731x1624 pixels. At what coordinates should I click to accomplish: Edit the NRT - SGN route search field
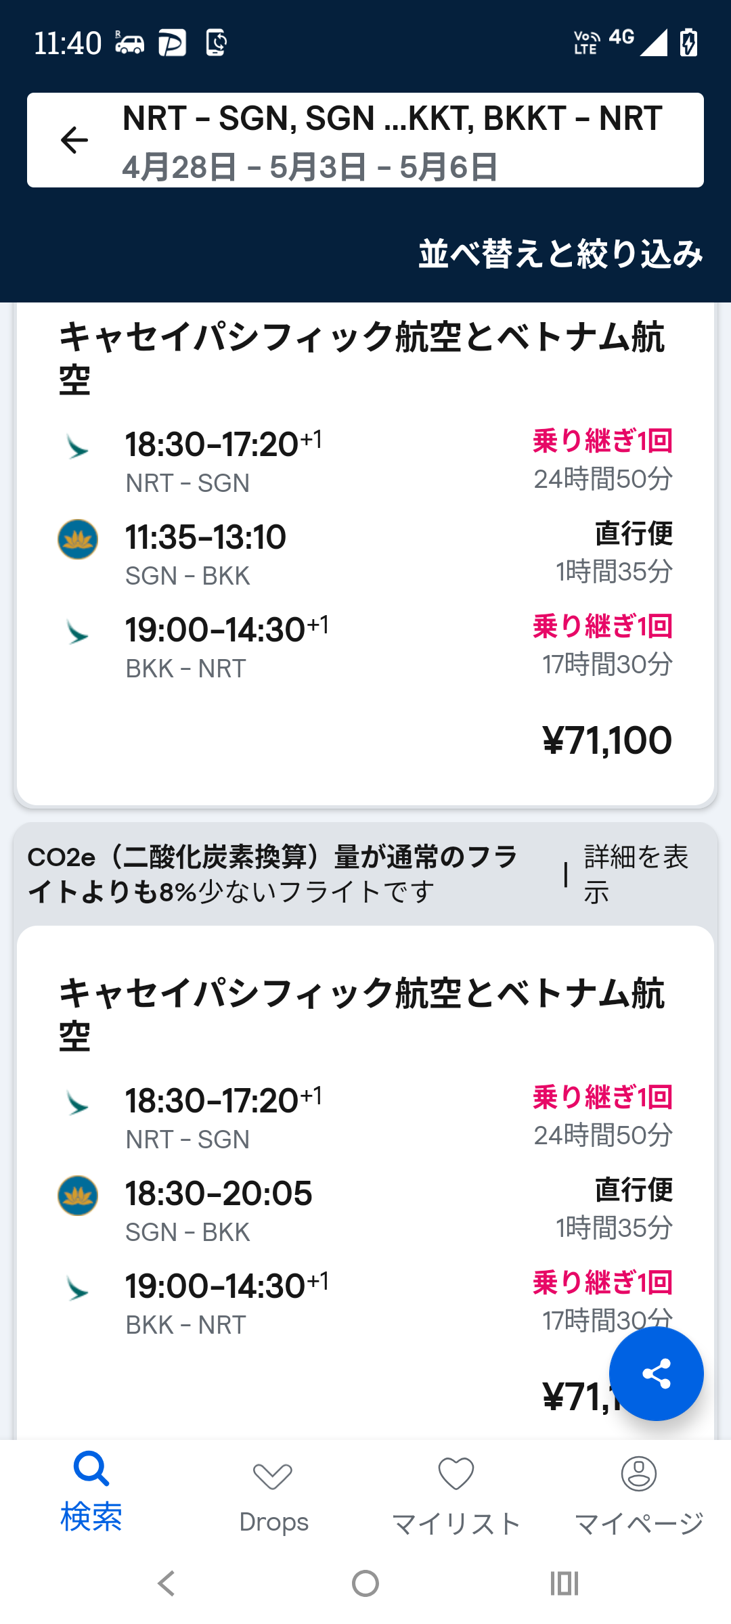coord(393,140)
